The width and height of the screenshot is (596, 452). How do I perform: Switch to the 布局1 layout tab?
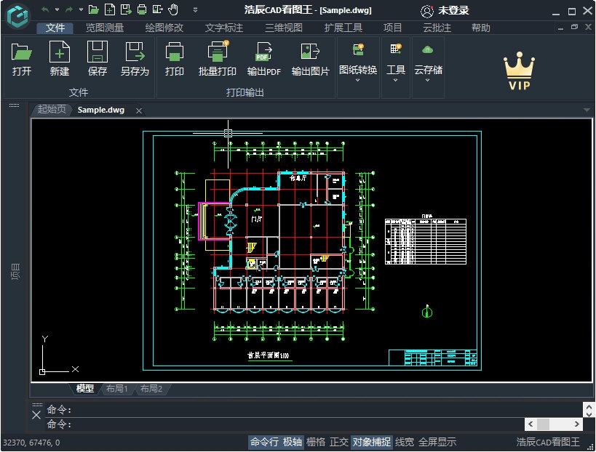[116, 388]
